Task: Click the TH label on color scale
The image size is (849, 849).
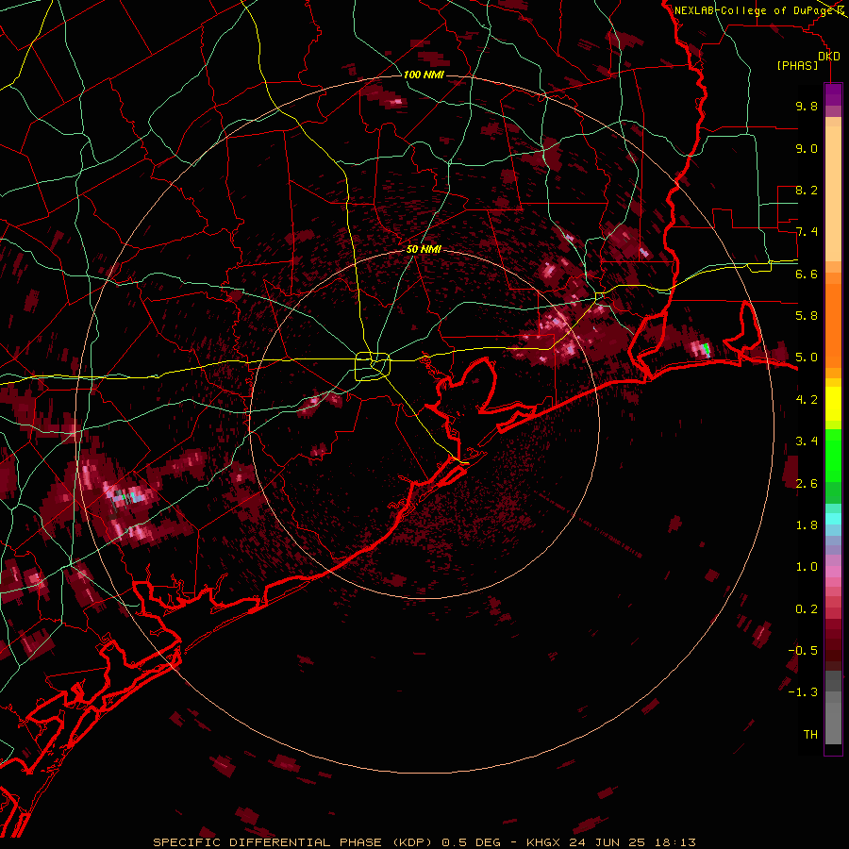Action: 810,735
